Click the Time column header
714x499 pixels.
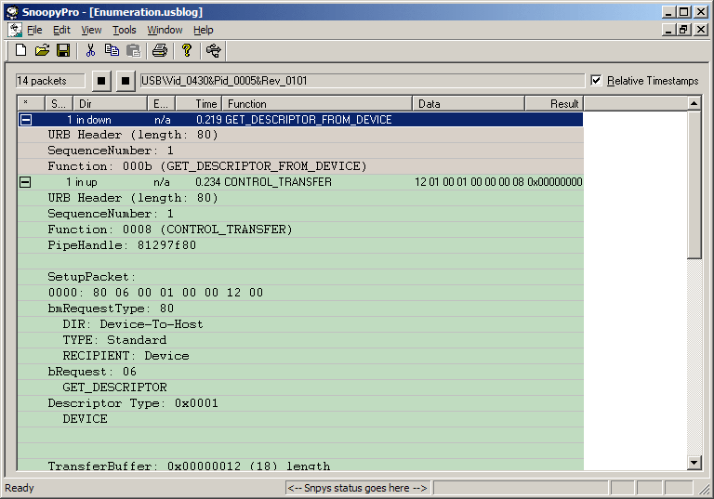(199, 104)
